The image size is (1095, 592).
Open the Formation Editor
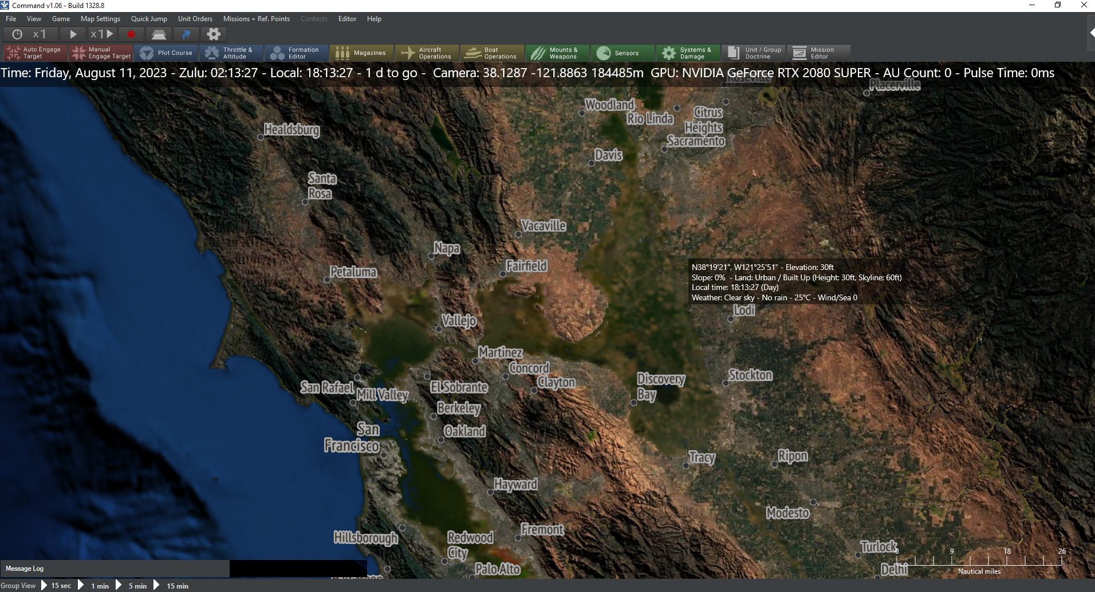[x=297, y=53]
